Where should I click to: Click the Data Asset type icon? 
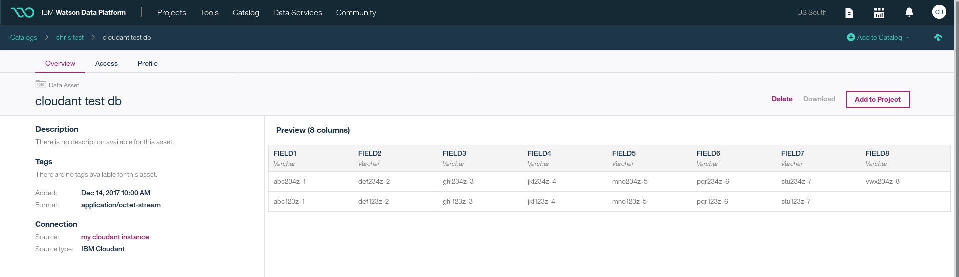tap(41, 84)
